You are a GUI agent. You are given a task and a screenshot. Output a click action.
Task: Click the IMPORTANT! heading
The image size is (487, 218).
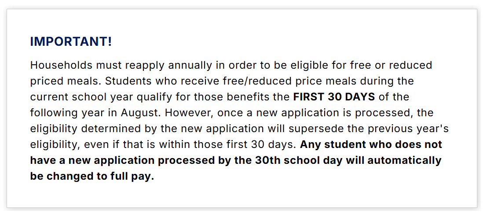coord(71,41)
